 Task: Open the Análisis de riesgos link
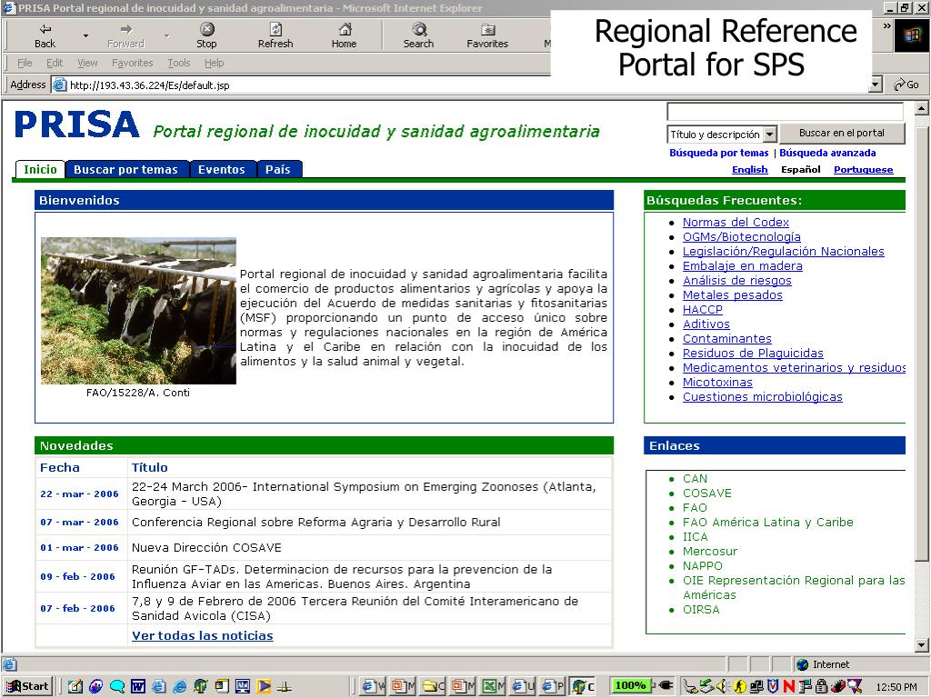tap(736, 281)
